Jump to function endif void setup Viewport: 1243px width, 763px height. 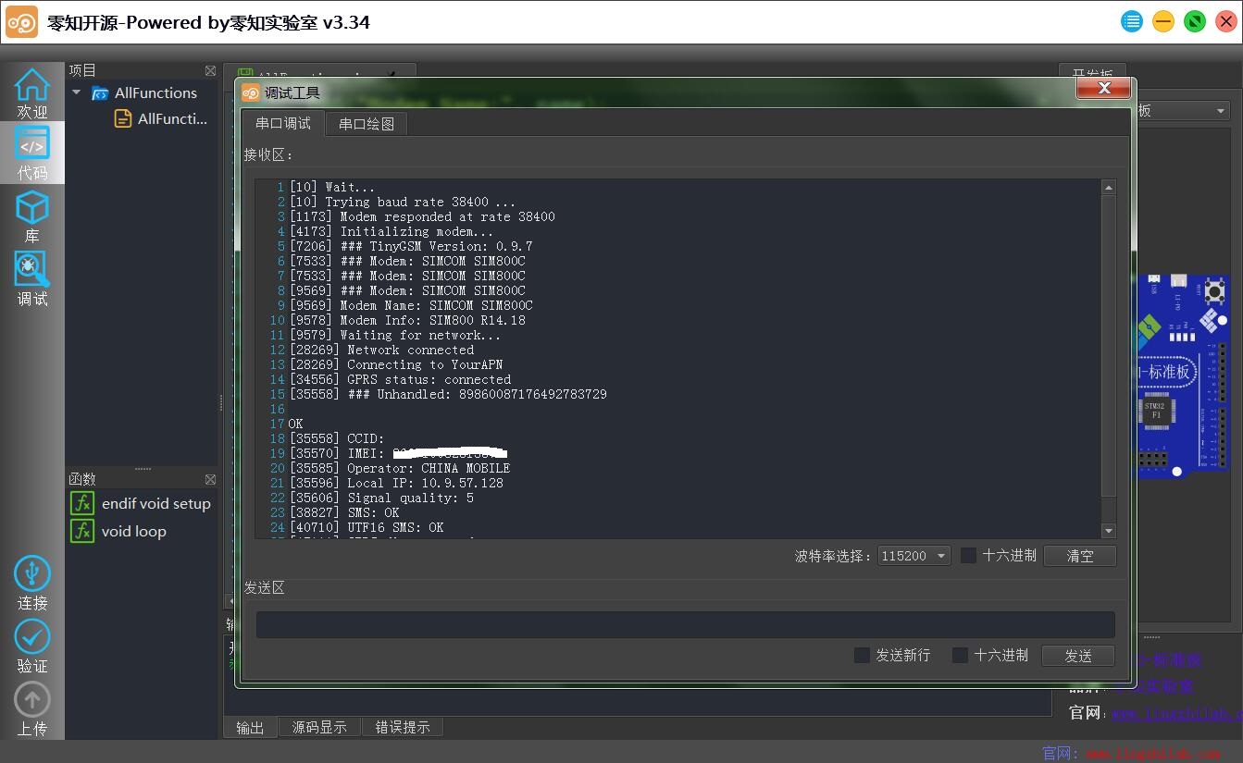[142, 503]
